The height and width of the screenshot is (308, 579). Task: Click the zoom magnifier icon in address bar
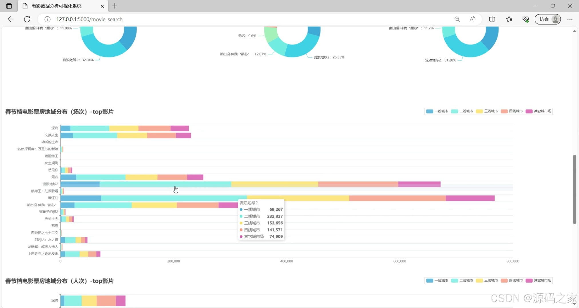click(x=457, y=19)
